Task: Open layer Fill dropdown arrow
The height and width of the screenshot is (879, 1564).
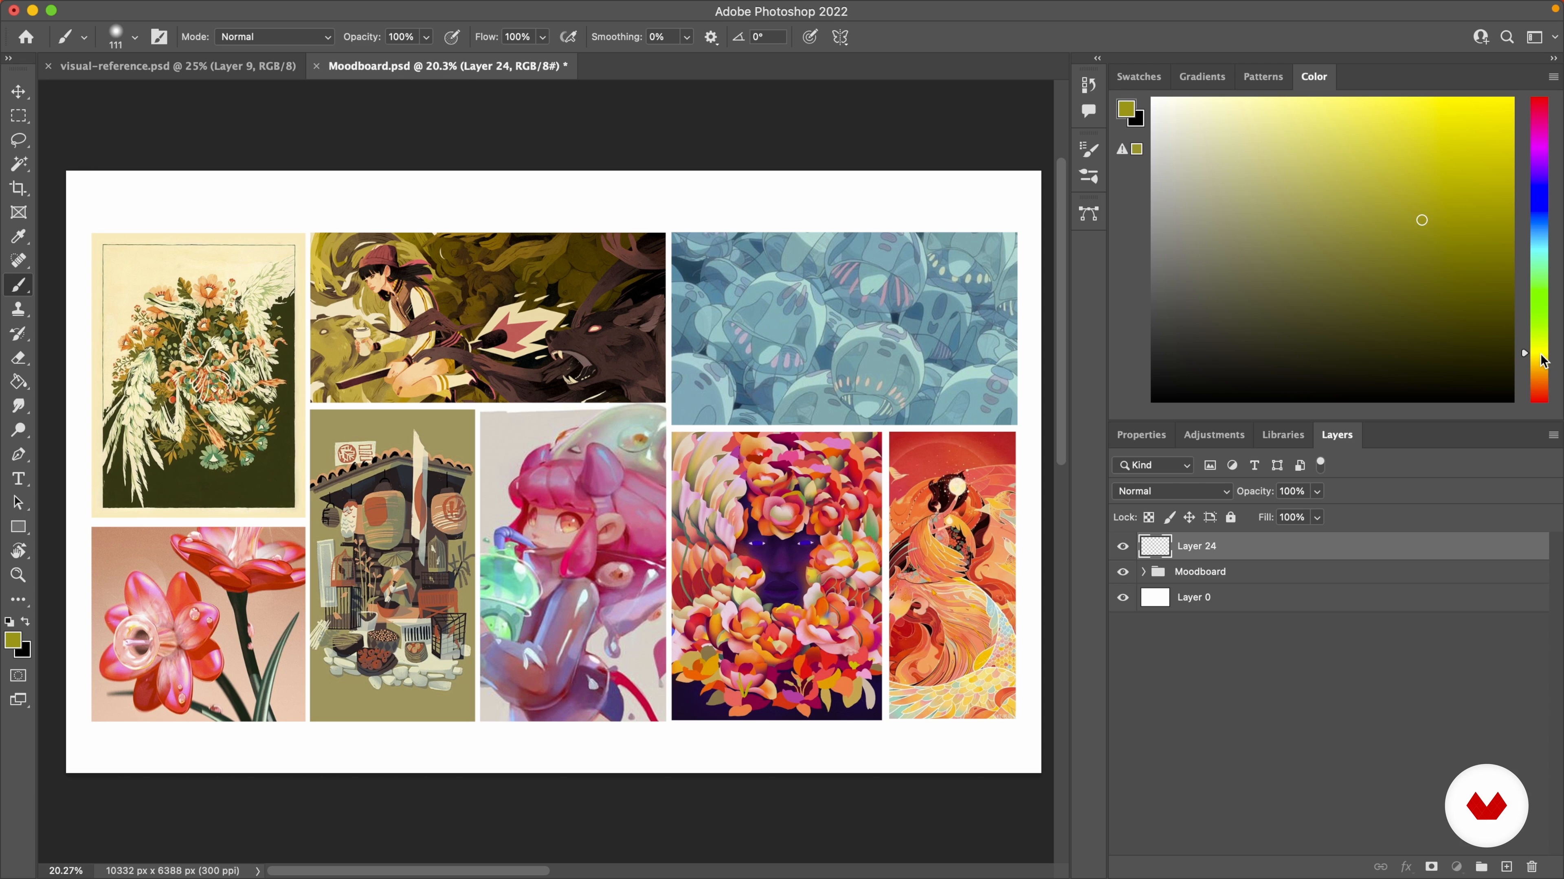Action: pyautogui.click(x=1318, y=518)
